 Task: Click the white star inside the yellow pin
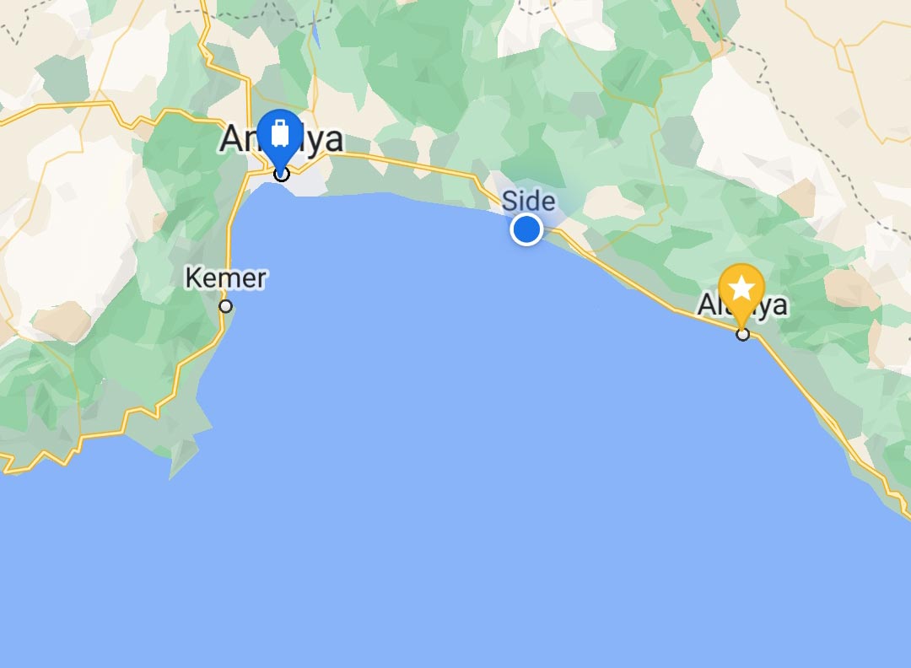pos(741,288)
